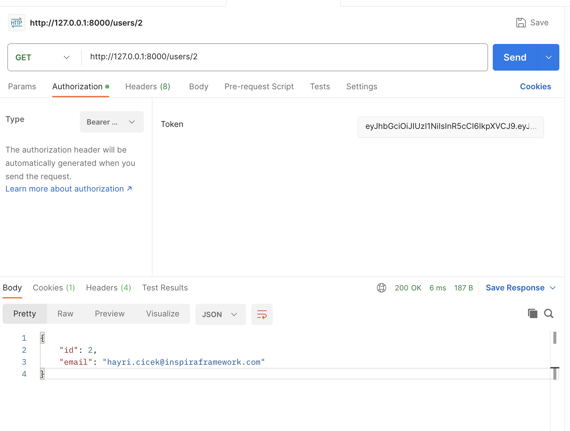Toggle the word wrap lines icon
The image size is (570, 431).
click(262, 314)
